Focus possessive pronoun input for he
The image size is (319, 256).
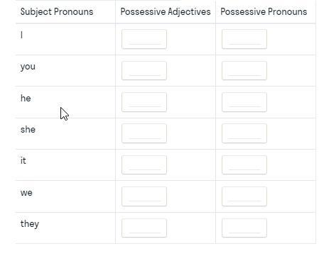click(x=244, y=102)
